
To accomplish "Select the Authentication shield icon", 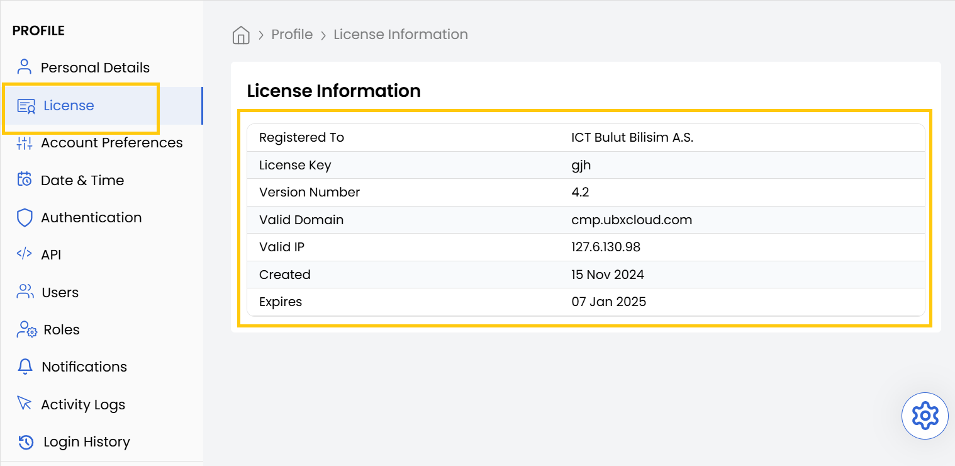I will click(24, 217).
